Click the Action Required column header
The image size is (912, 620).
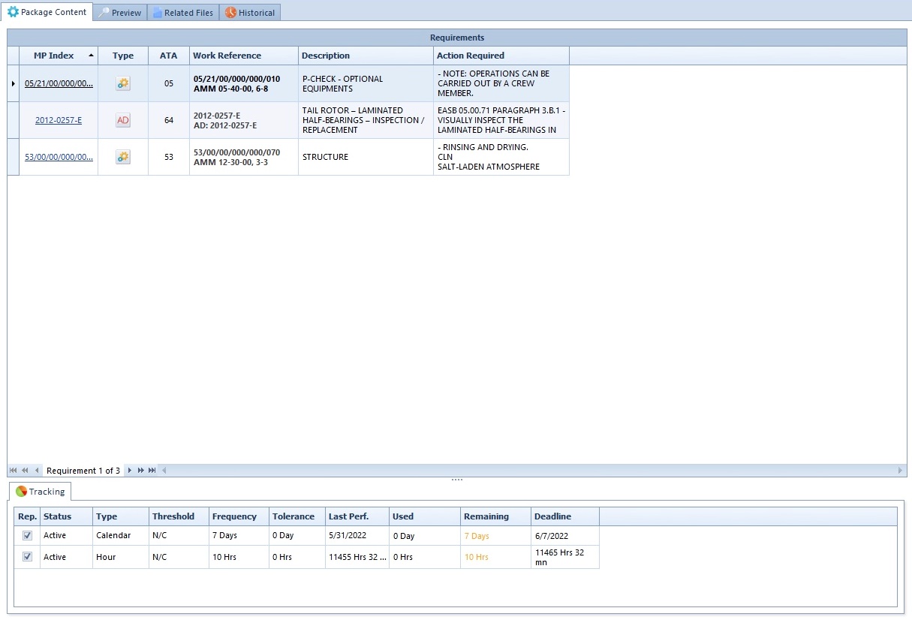click(471, 56)
